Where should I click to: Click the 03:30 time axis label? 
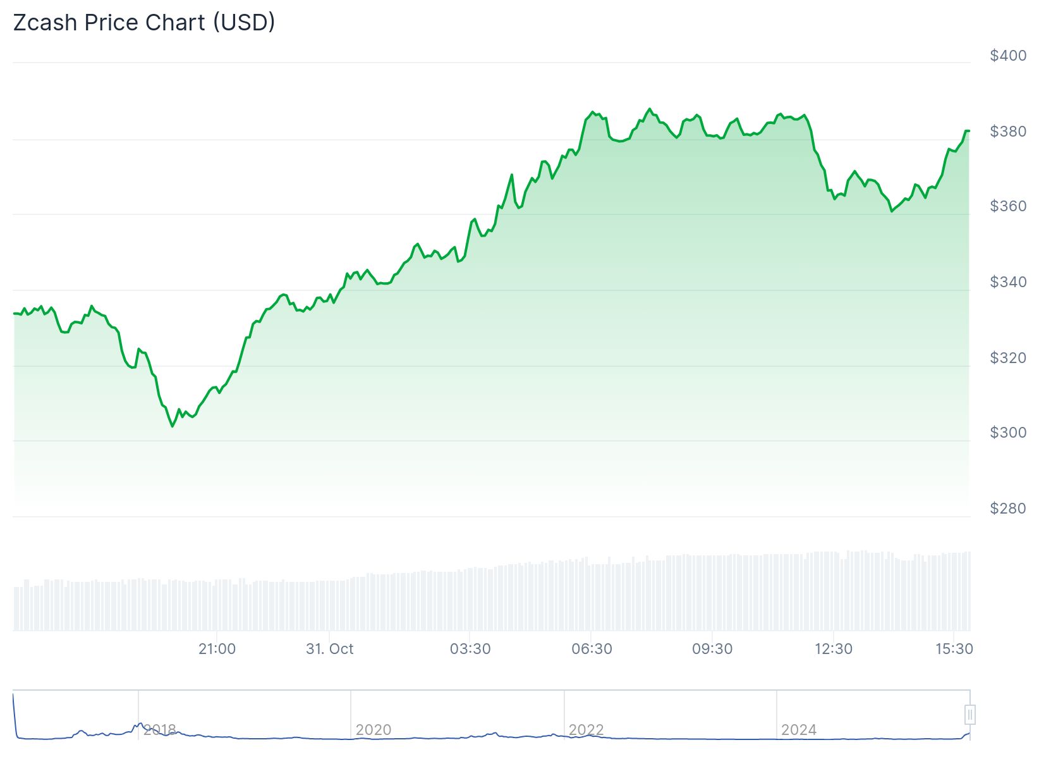coord(470,649)
